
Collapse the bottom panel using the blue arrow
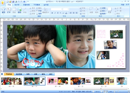(x=2, y=74)
